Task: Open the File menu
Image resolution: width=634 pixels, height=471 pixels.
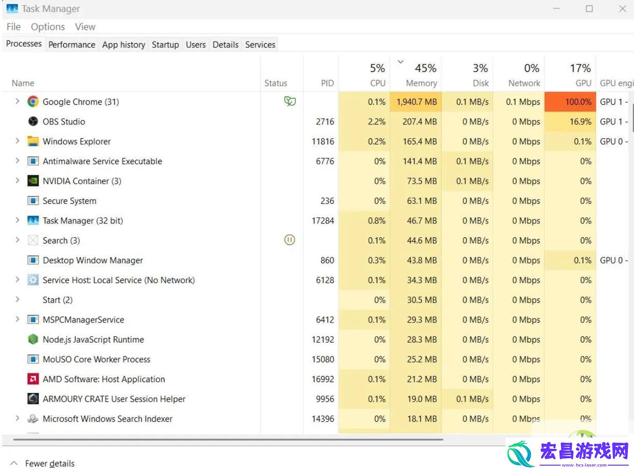Action: (13, 27)
